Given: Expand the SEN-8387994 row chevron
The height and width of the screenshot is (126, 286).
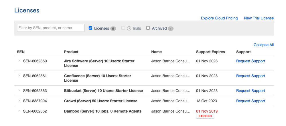Looking at the screenshot, I should coord(19,101).
